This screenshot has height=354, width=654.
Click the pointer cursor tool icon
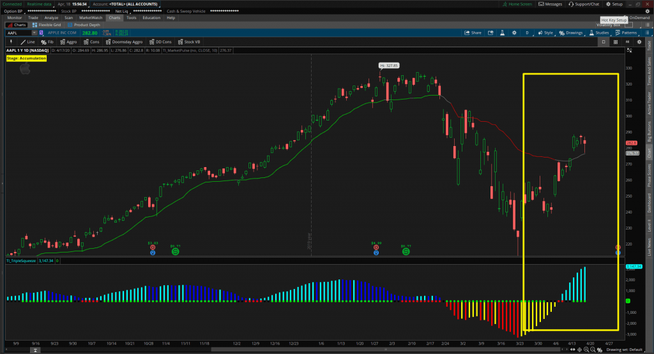tap(11, 41)
